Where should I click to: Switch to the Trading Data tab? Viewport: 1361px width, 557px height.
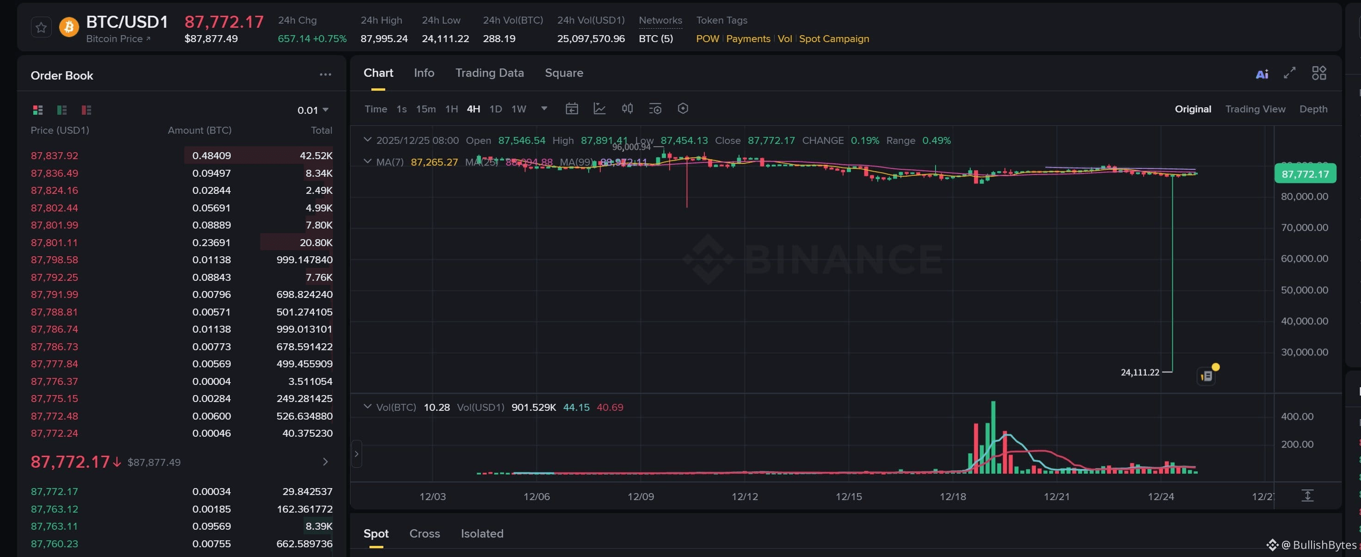(x=489, y=73)
